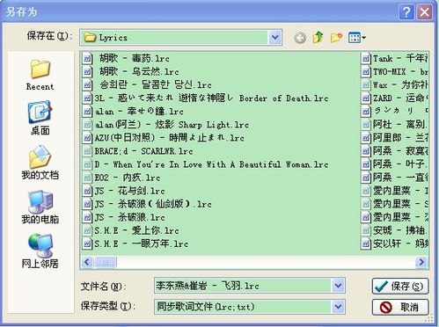Open 网上邻居 in places bar

(x=40, y=251)
